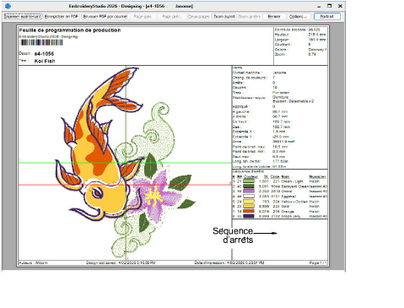Screen dimensions: 404x308
Task: Click the 'Nom' column header
Action: point(285,176)
